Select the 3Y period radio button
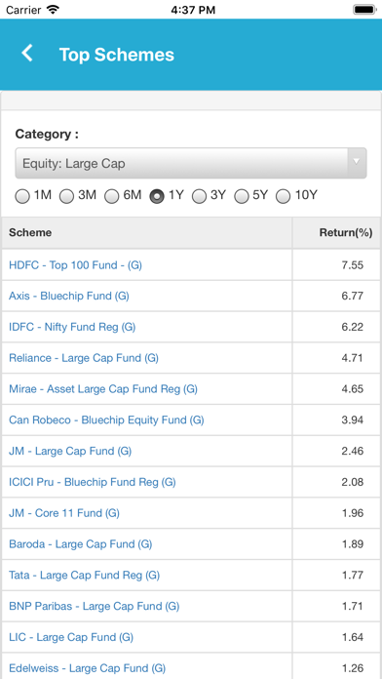Image resolution: width=382 pixels, height=679 pixels. click(x=199, y=197)
